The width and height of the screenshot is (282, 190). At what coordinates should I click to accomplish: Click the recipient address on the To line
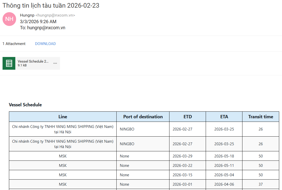click(46, 28)
